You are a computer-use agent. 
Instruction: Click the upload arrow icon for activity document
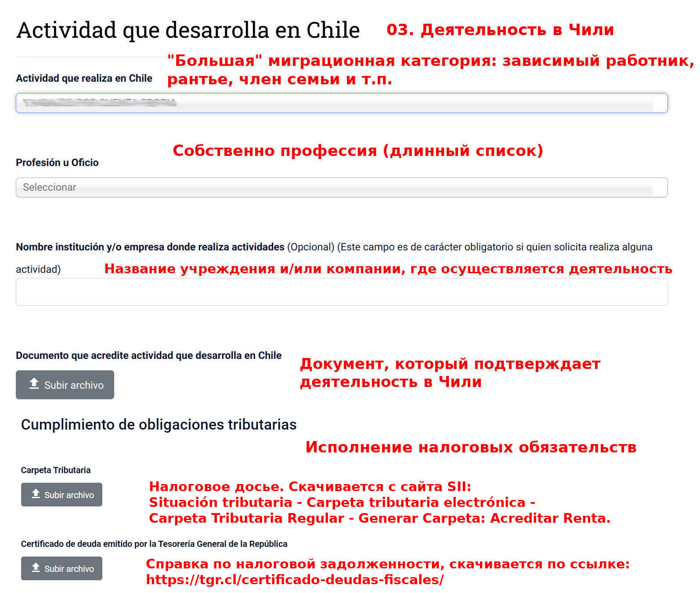tap(34, 384)
